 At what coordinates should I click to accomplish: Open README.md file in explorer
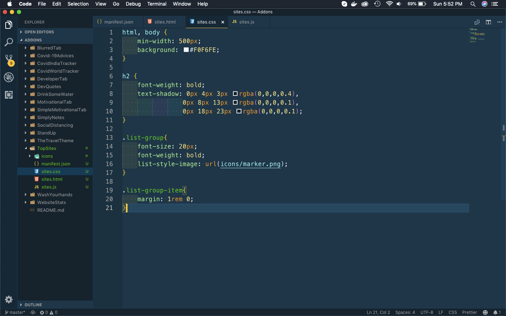click(55, 210)
